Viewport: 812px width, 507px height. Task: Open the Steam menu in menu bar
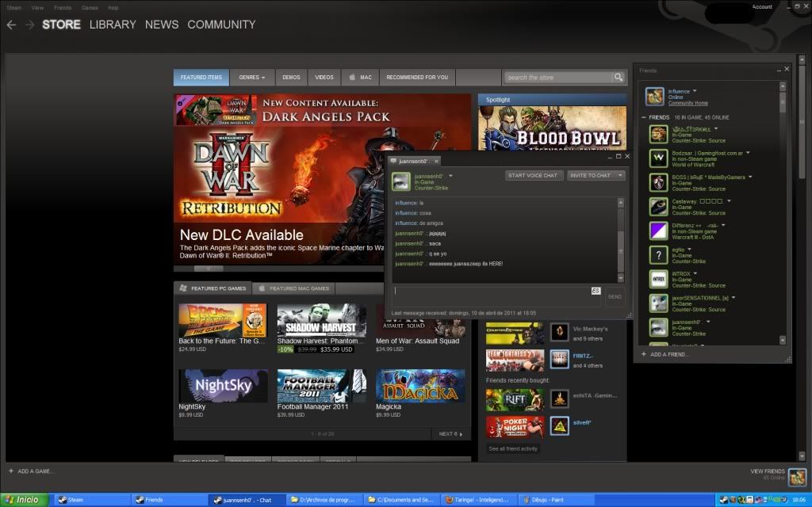tap(14, 8)
